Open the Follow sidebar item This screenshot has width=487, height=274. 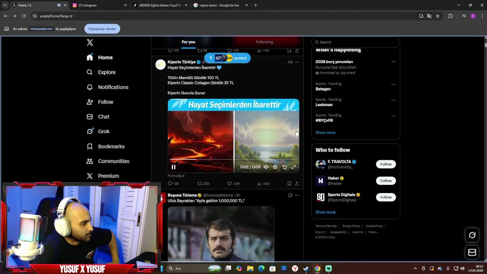(100, 102)
